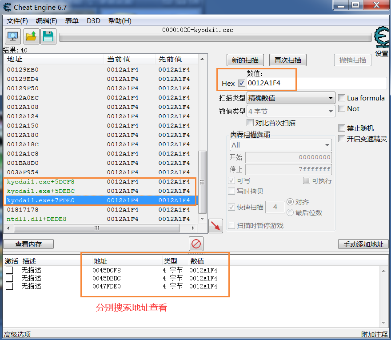The height and width of the screenshot is (340, 391).
Task: Click the results list vertical scrollbar thumb
Action: click(202, 182)
